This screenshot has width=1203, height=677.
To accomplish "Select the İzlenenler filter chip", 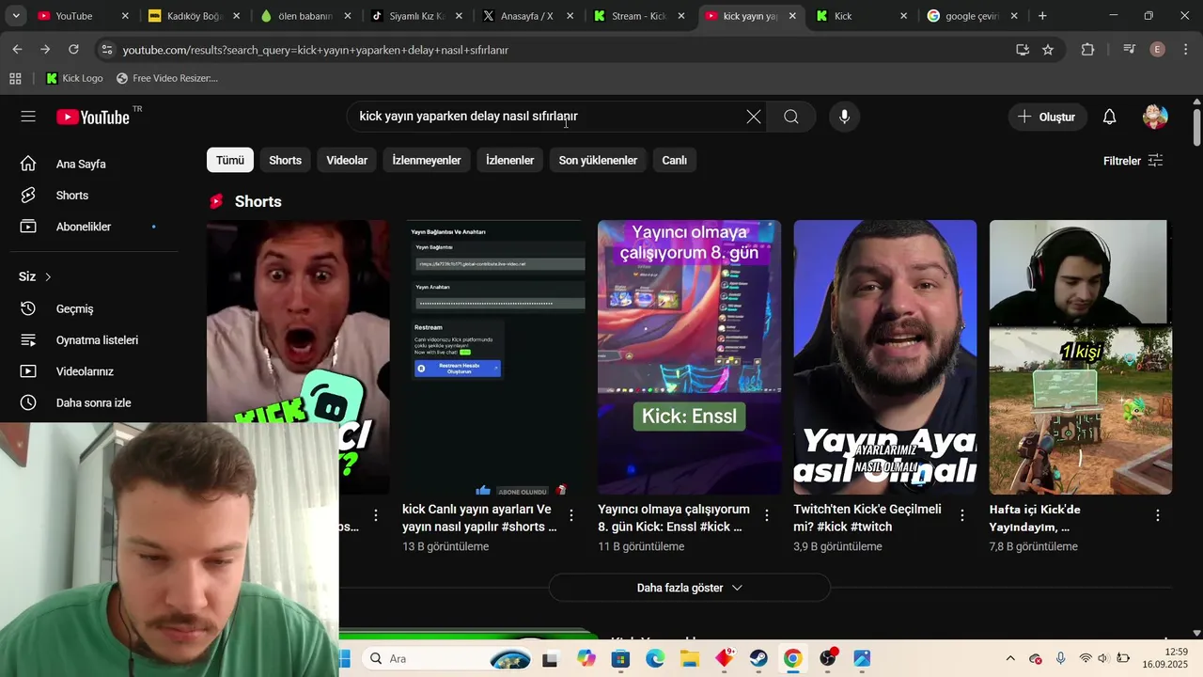I will pyautogui.click(x=510, y=160).
